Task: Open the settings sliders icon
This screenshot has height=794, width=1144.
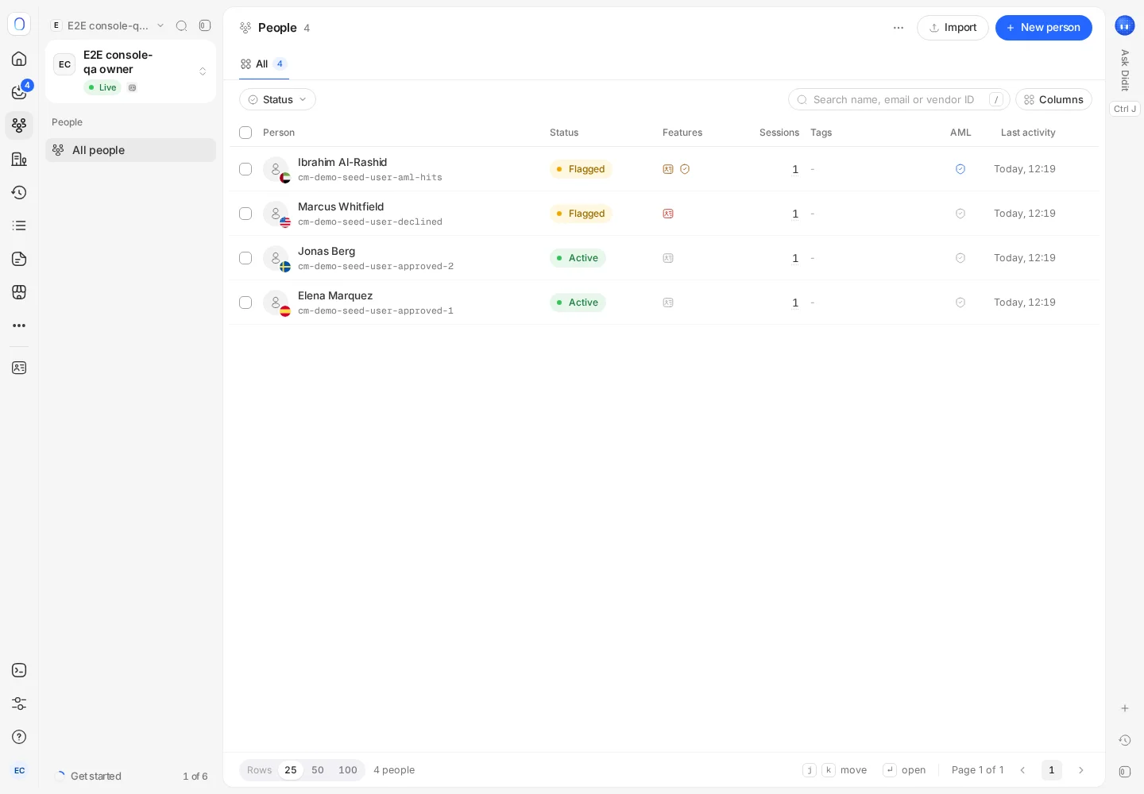Action: click(19, 703)
